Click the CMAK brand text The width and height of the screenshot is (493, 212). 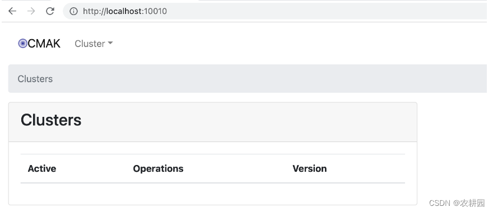(44, 44)
